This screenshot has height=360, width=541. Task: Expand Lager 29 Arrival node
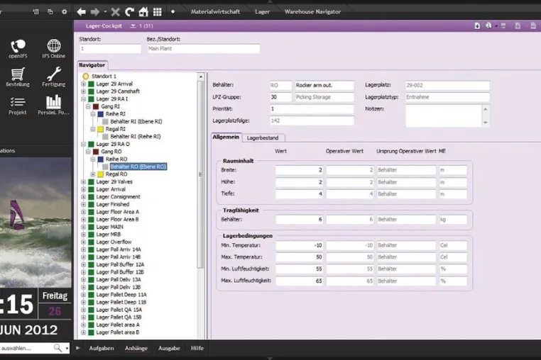tap(83, 84)
